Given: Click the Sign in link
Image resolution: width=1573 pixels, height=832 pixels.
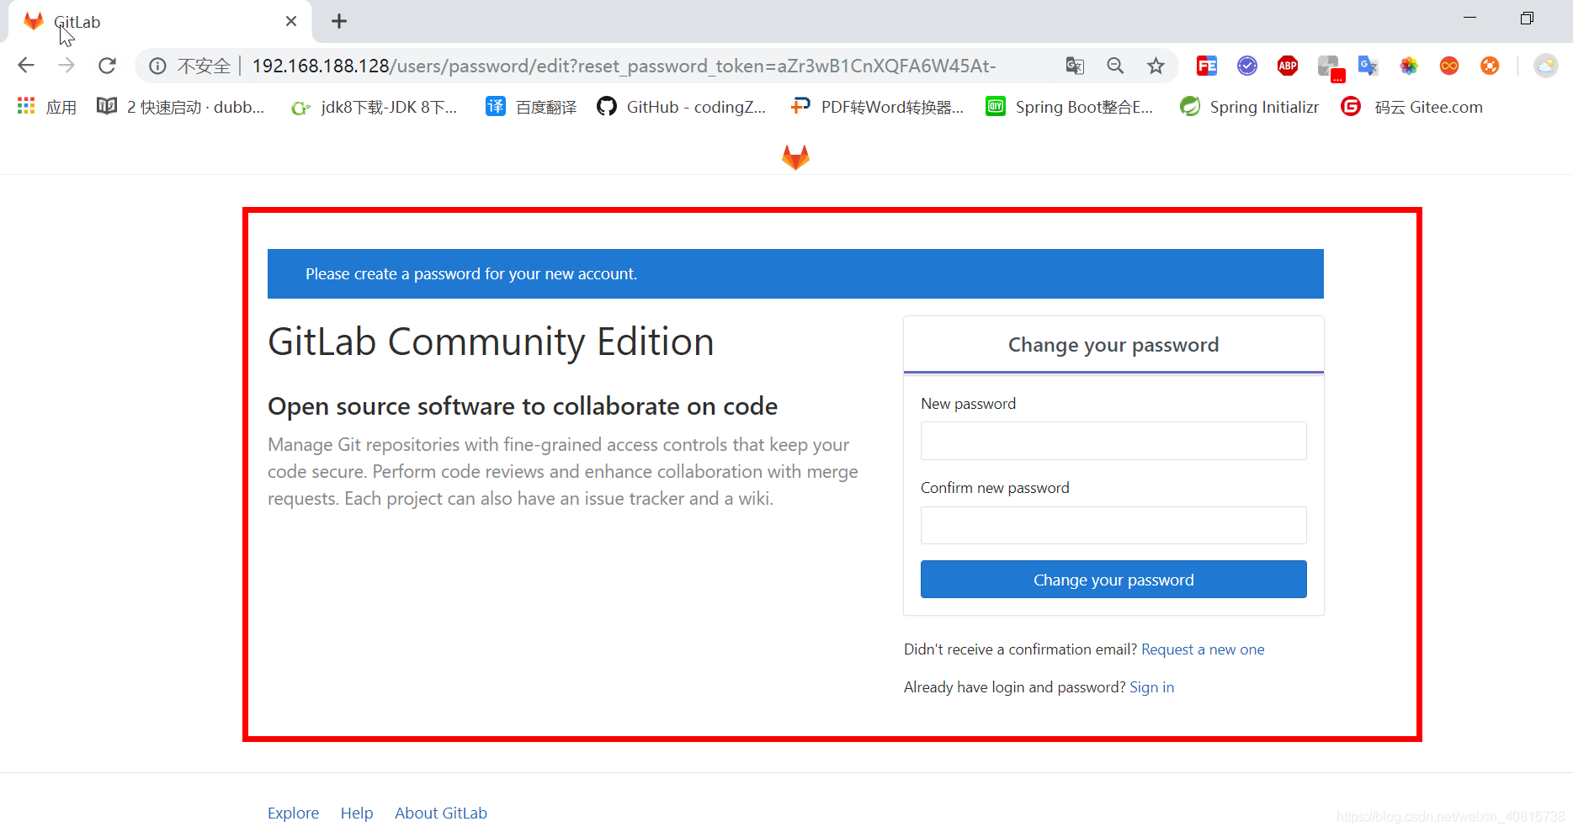Looking at the screenshot, I should (x=1151, y=687).
